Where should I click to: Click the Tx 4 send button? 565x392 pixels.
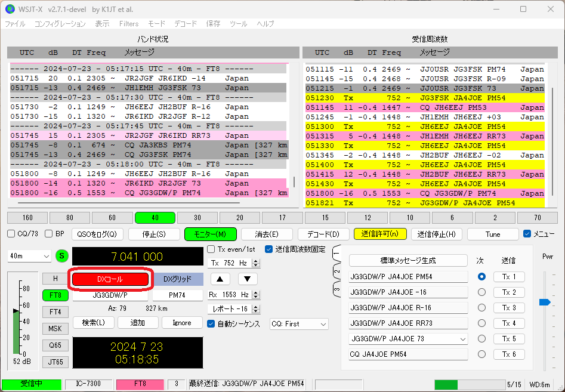(x=509, y=323)
